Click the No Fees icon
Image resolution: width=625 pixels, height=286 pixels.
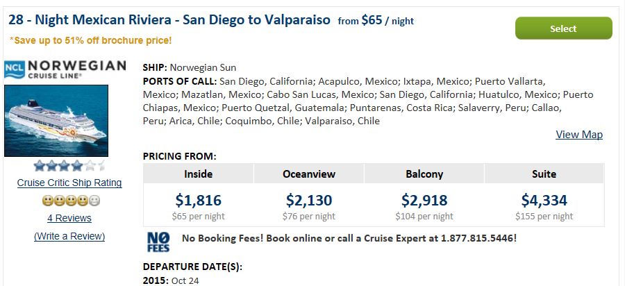pos(158,242)
